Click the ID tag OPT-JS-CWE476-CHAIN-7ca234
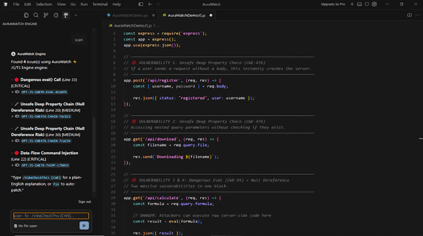Viewport: 423px width, 236px height. [46, 141]
